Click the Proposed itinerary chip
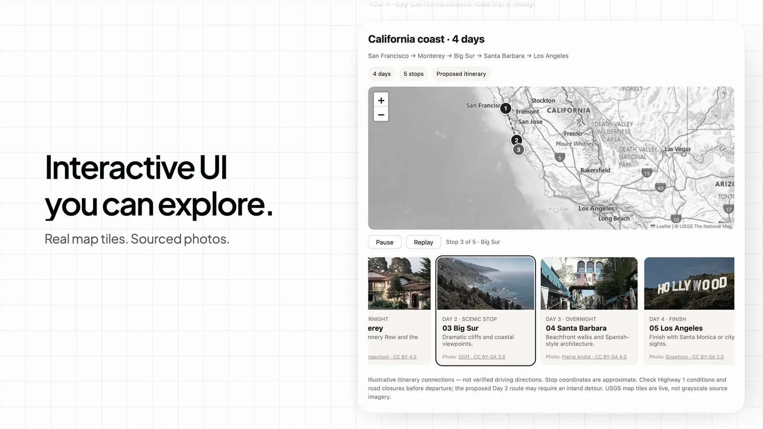This screenshot has width=763, height=429. coord(461,74)
